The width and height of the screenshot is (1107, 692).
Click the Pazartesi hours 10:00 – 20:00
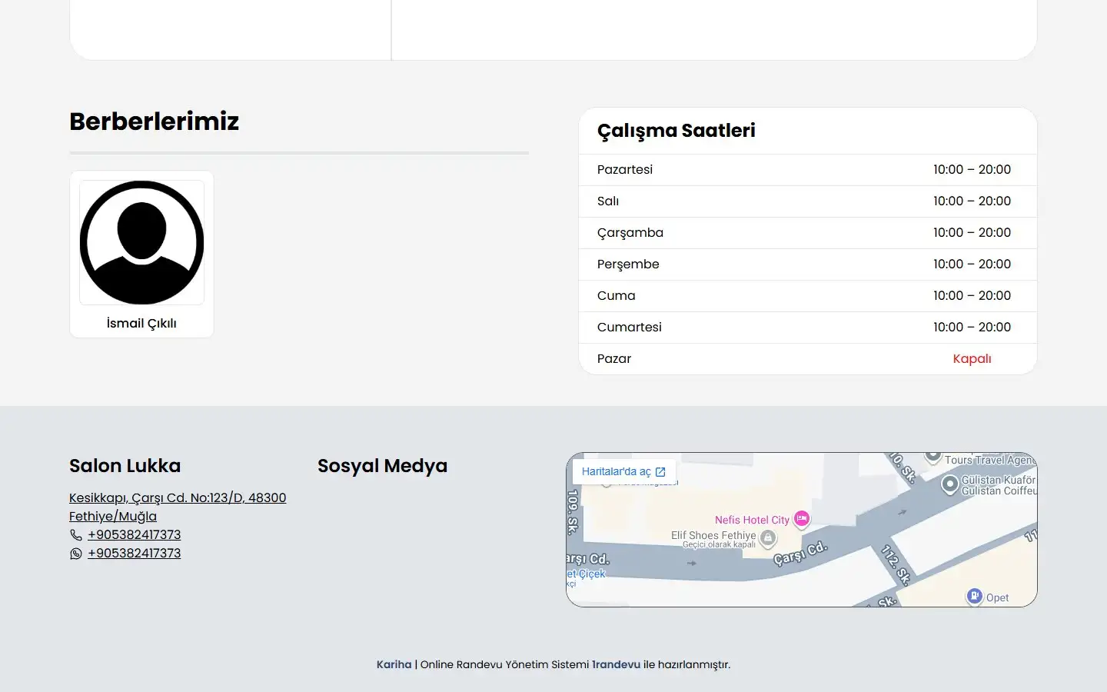coord(972,169)
